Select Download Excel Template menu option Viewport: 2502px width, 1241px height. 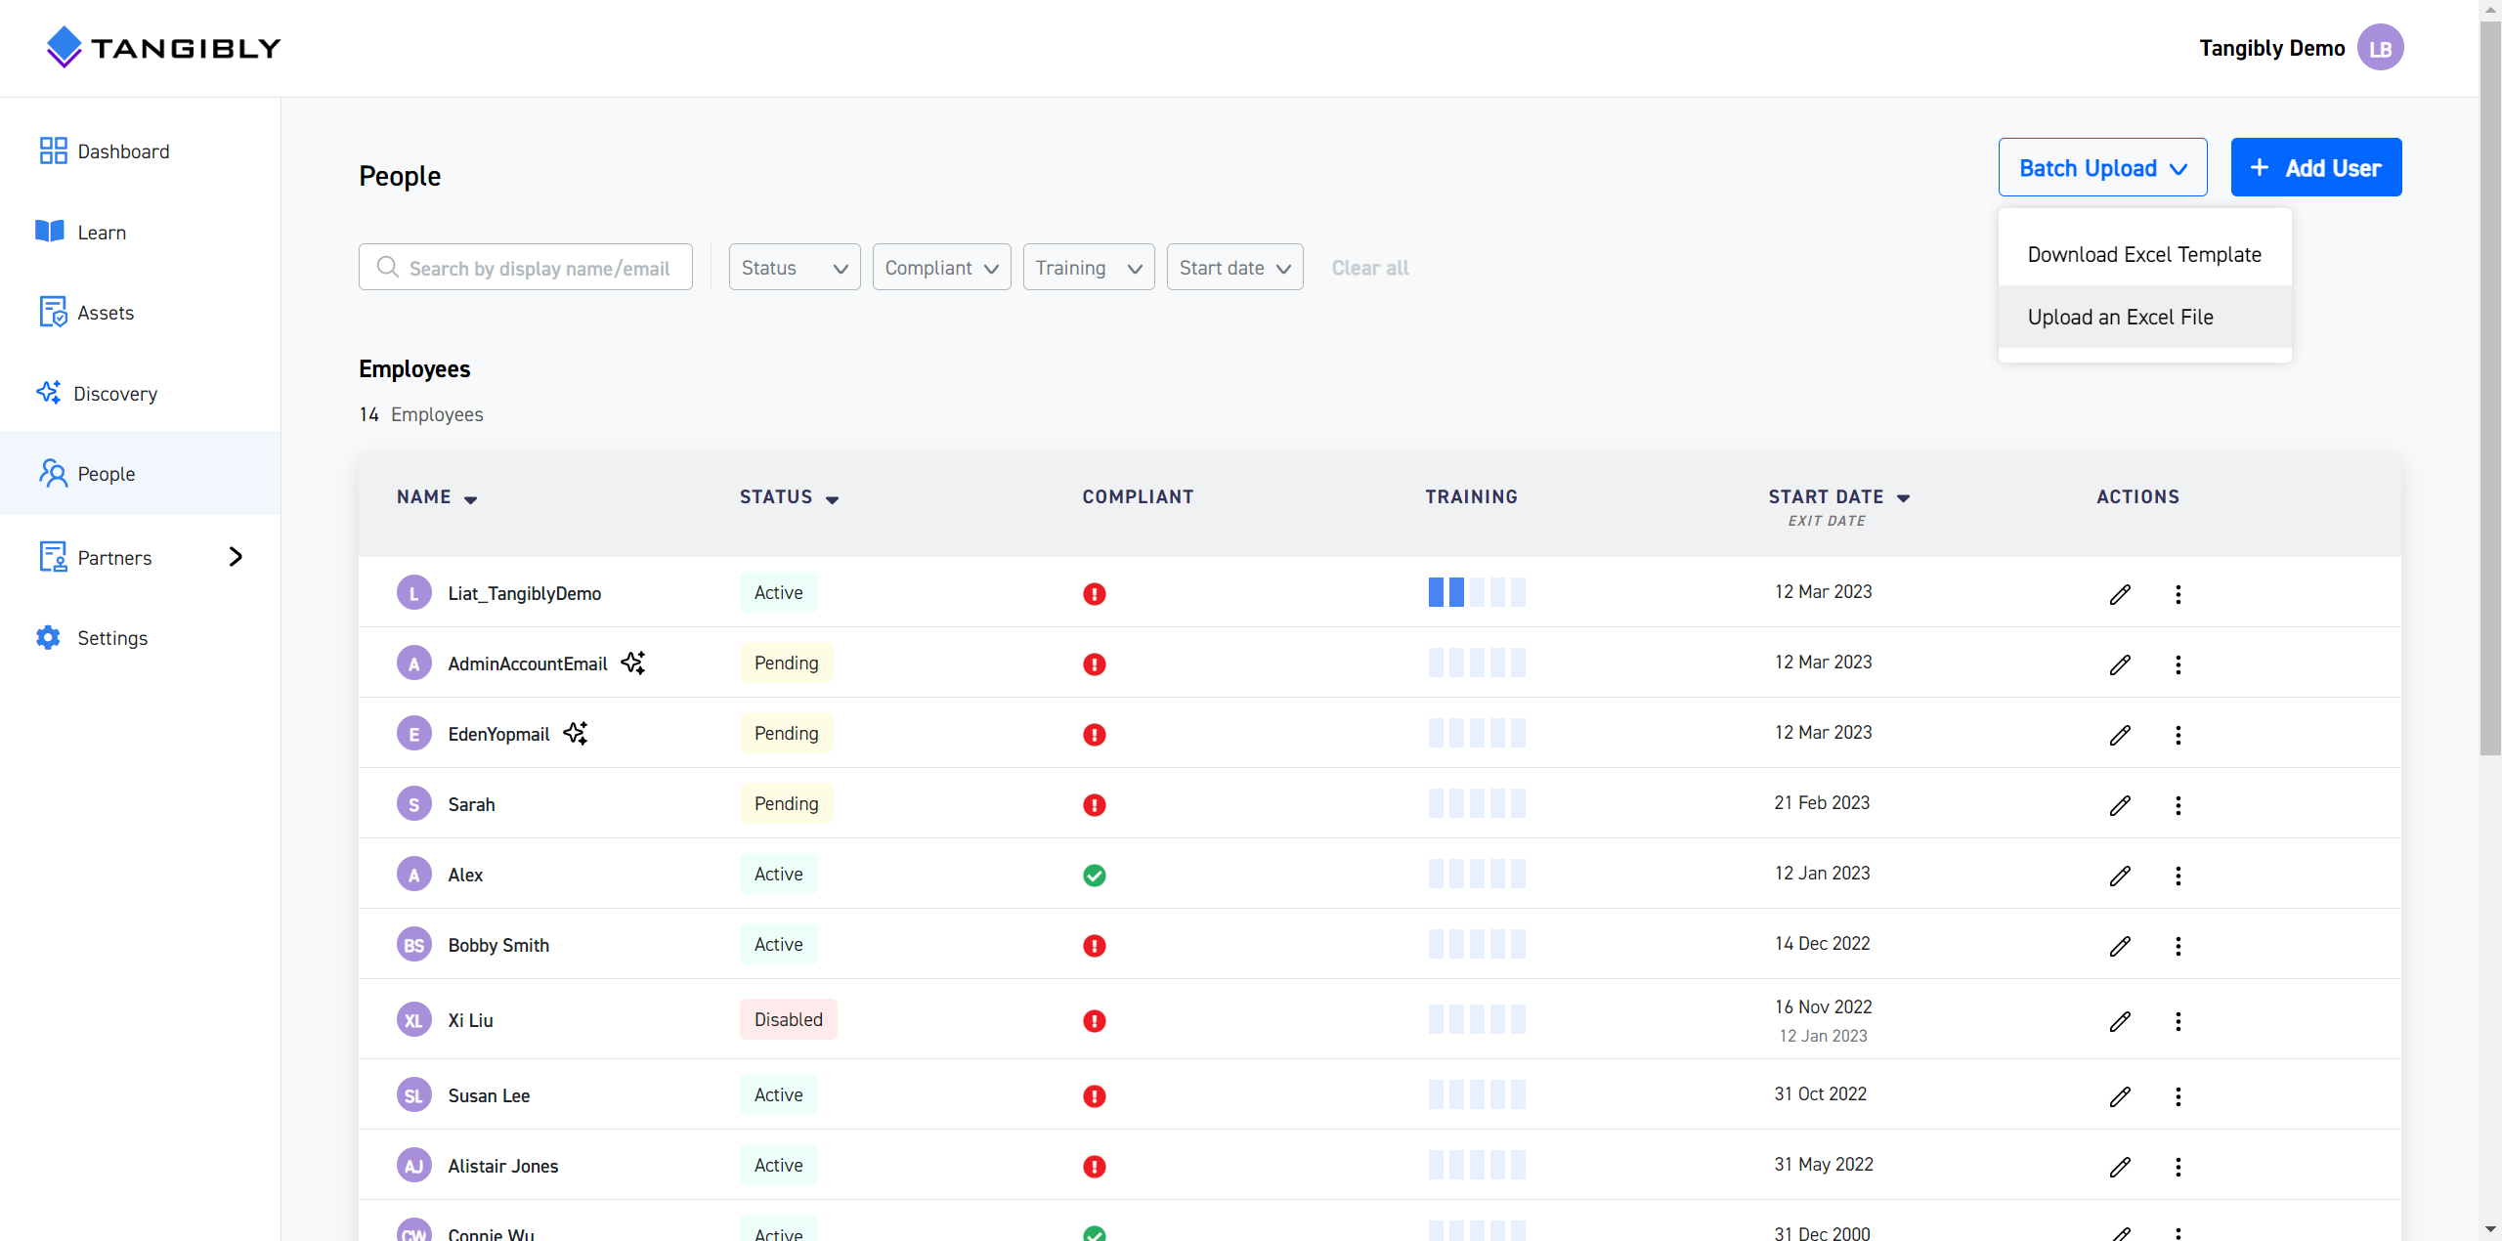[x=2143, y=254]
